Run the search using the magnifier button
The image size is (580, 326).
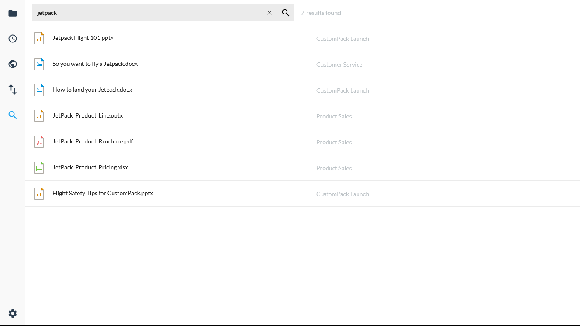click(285, 12)
